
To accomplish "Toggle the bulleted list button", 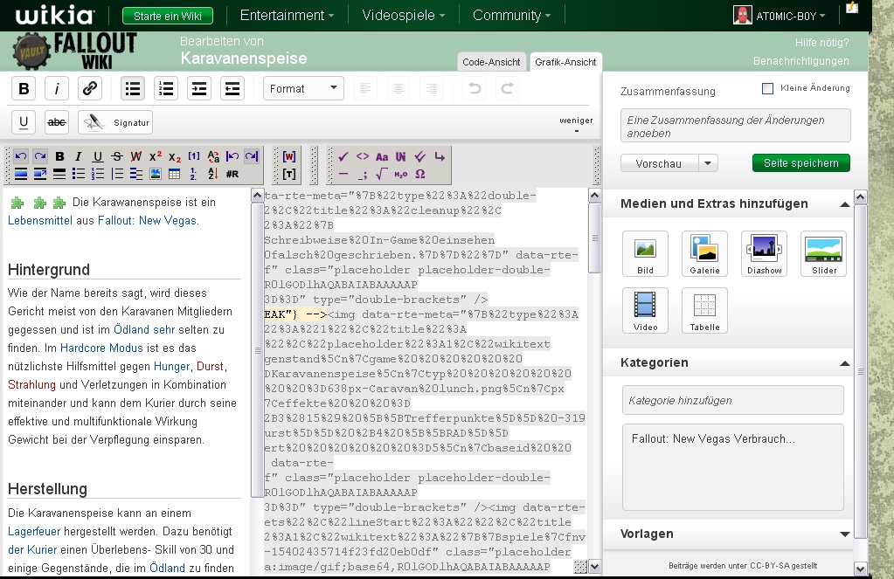I will (133, 88).
